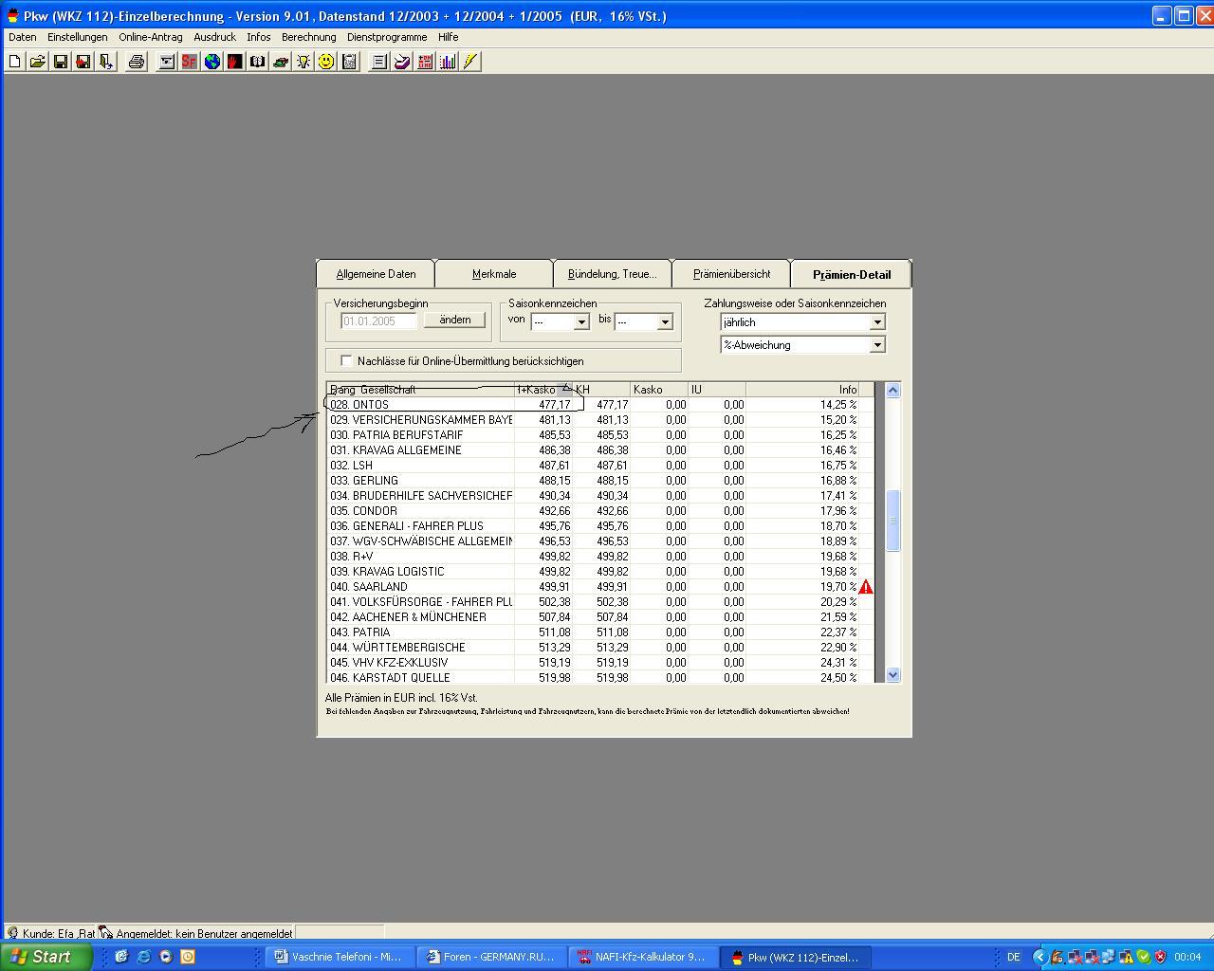The image size is (1214, 971).
Task: Switch to the Vaschnie Telefoni taskbar window
Action: (340, 957)
